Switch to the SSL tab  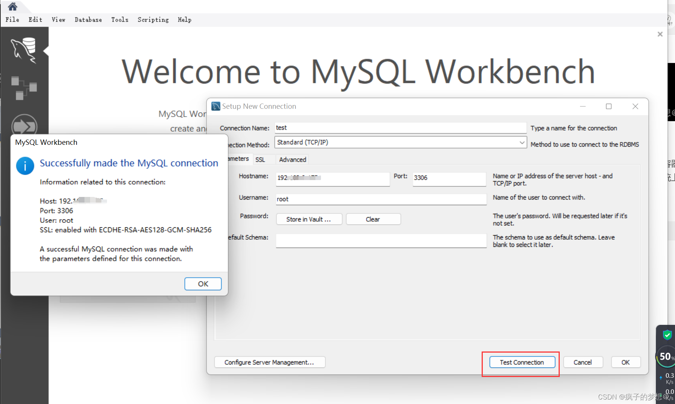coord(260,159)
